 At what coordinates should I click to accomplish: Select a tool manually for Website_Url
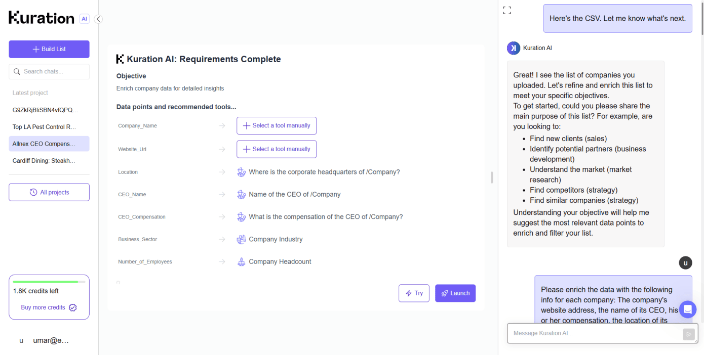(x=277, y=149)
